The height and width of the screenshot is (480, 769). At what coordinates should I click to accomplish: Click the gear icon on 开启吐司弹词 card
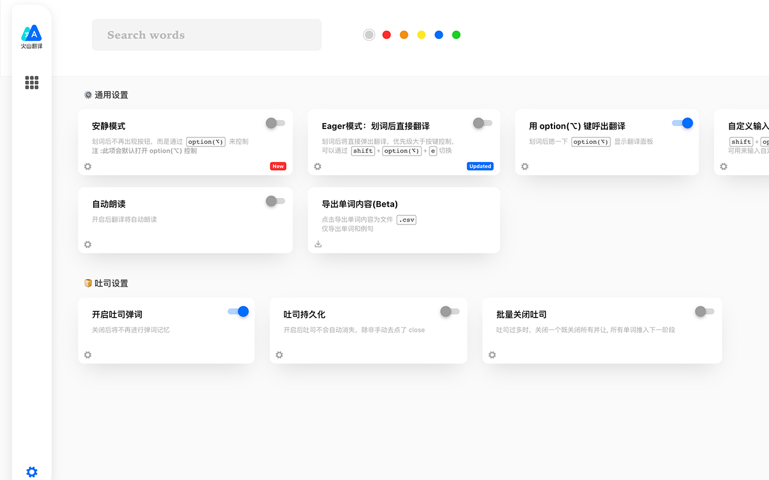88,355
